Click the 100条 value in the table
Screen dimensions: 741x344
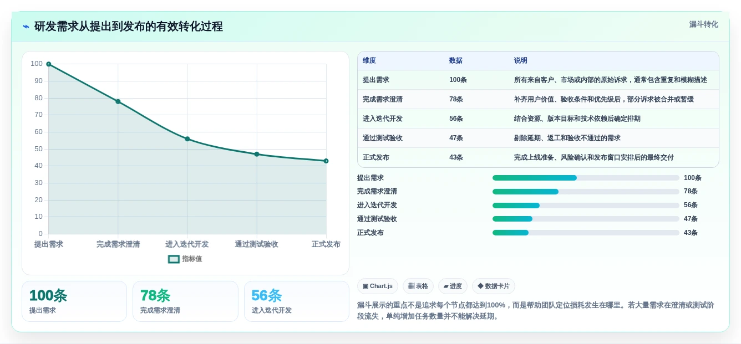point(458,80)
